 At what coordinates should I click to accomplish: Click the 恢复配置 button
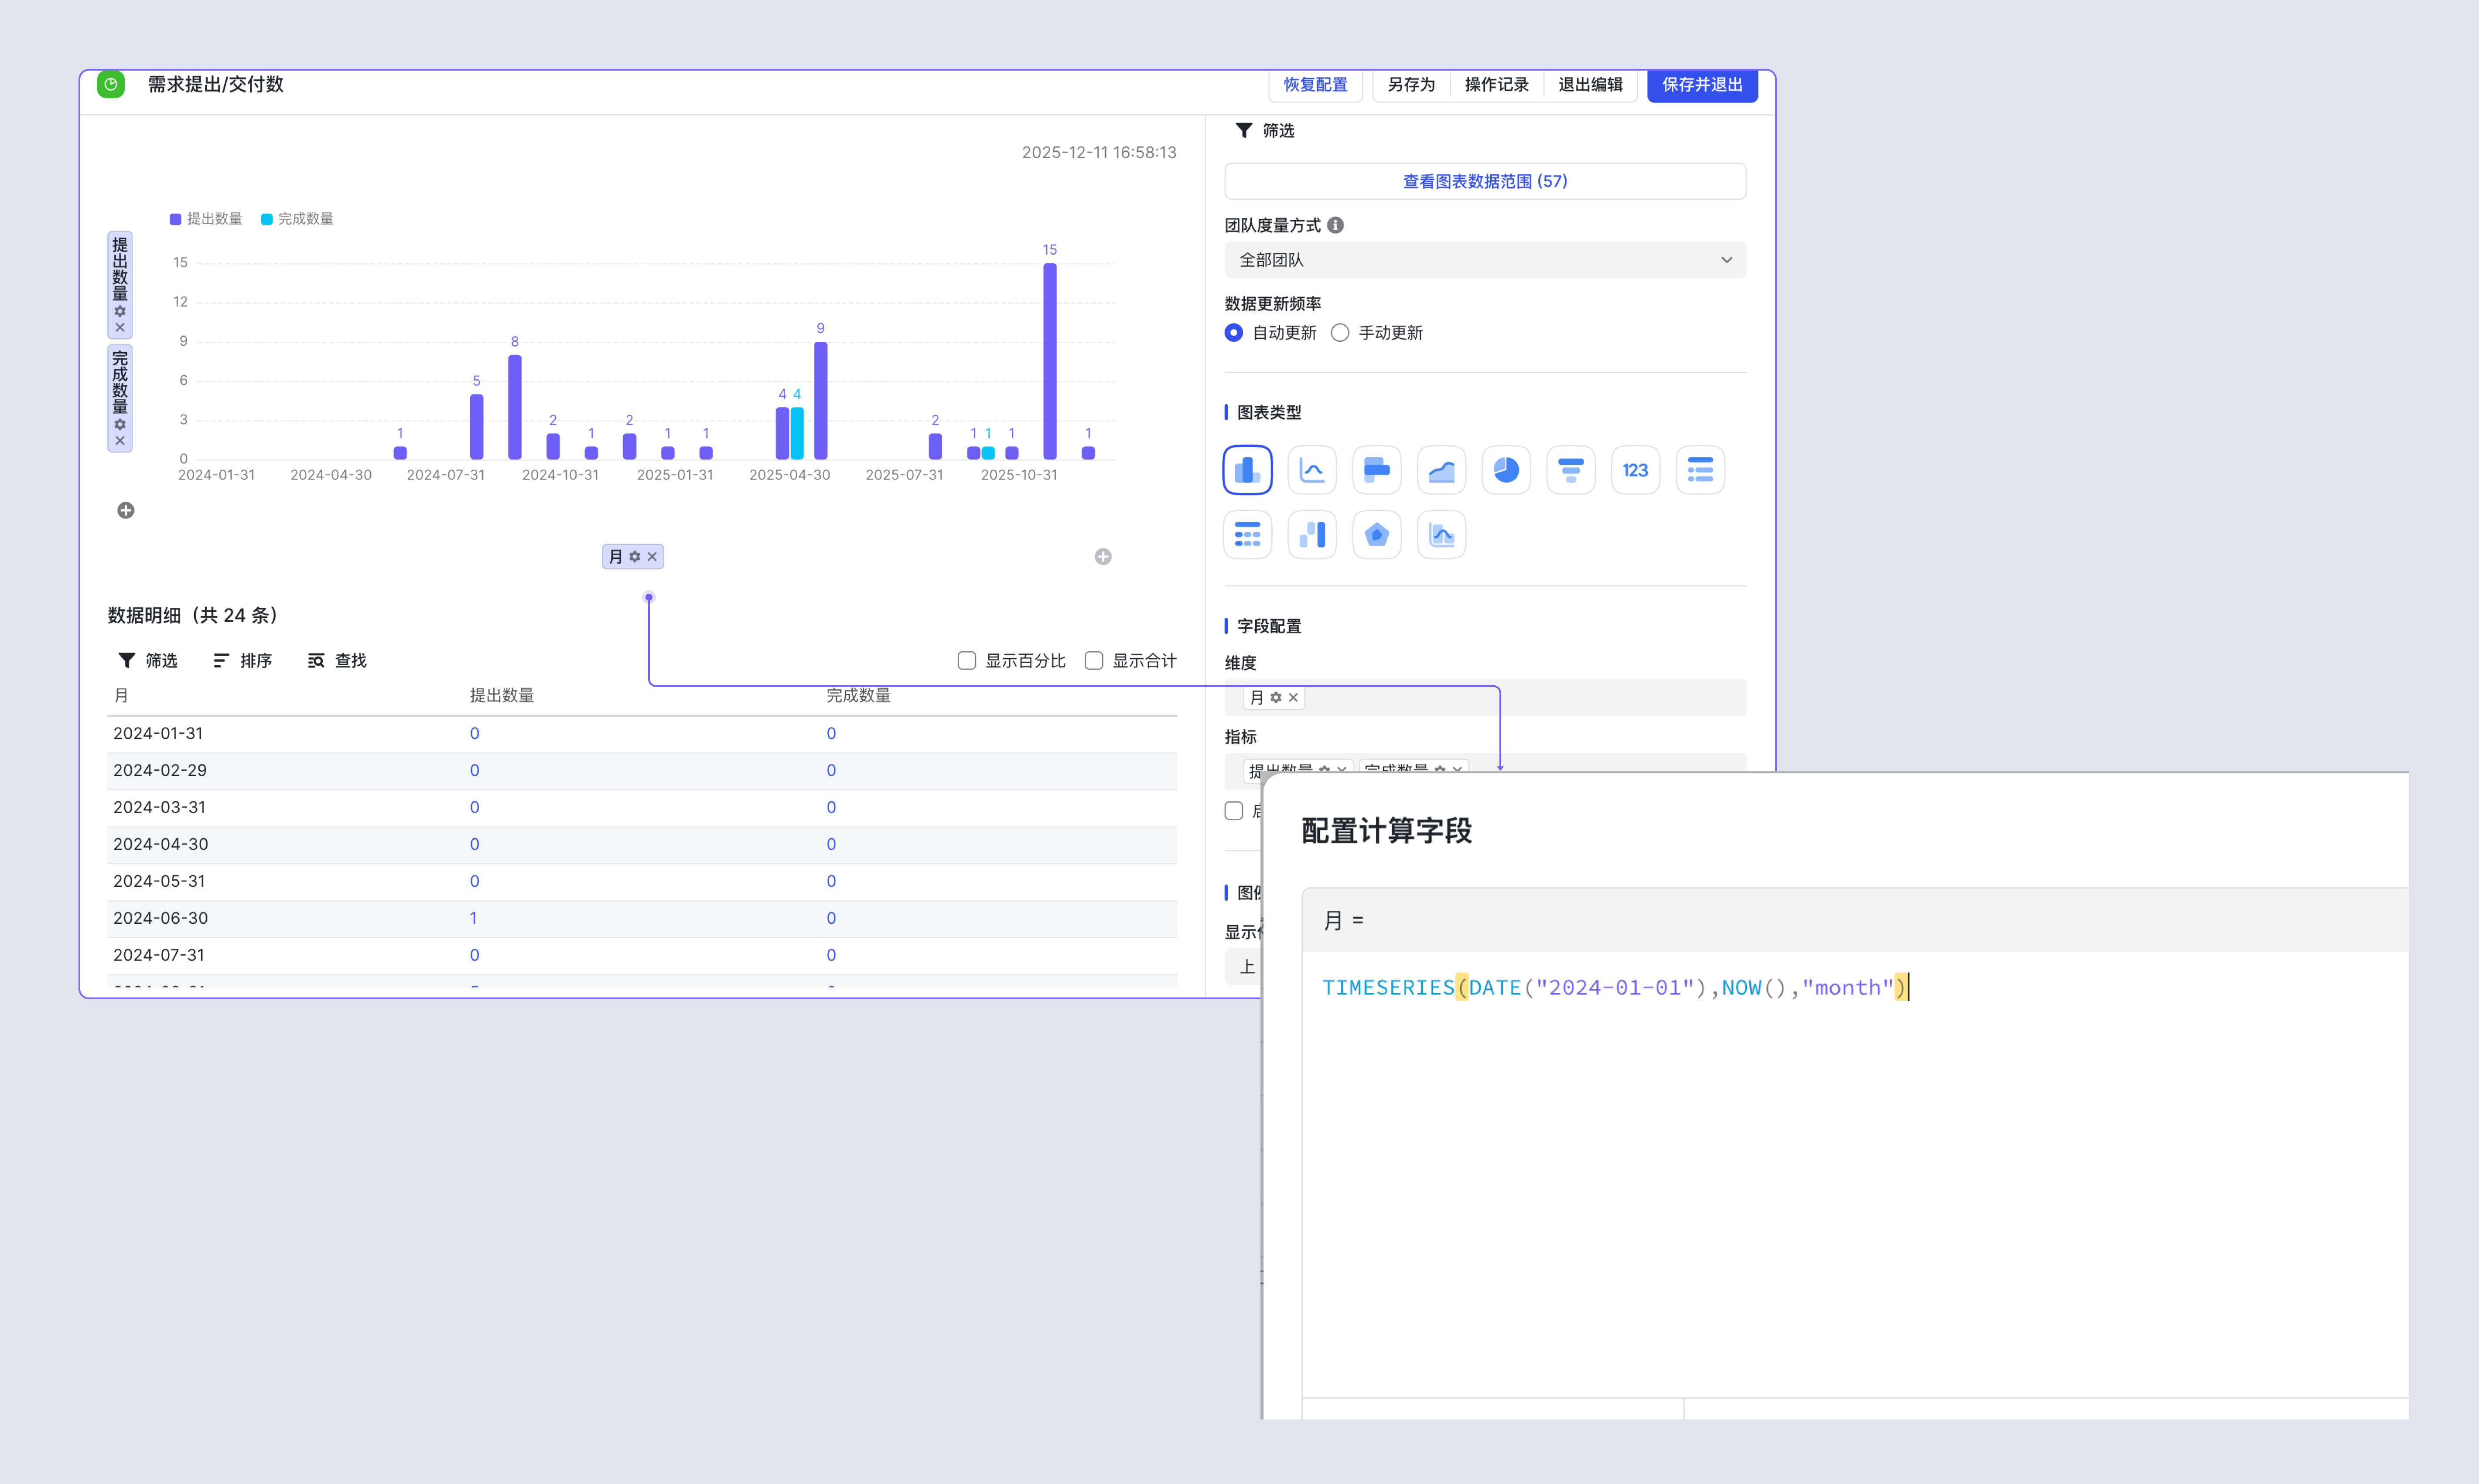[x=1315, y=85]
